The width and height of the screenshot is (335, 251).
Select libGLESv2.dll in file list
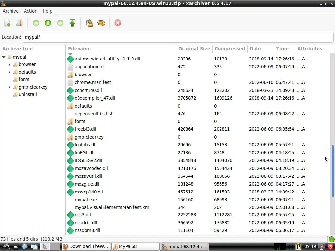(x=88, y=160)
